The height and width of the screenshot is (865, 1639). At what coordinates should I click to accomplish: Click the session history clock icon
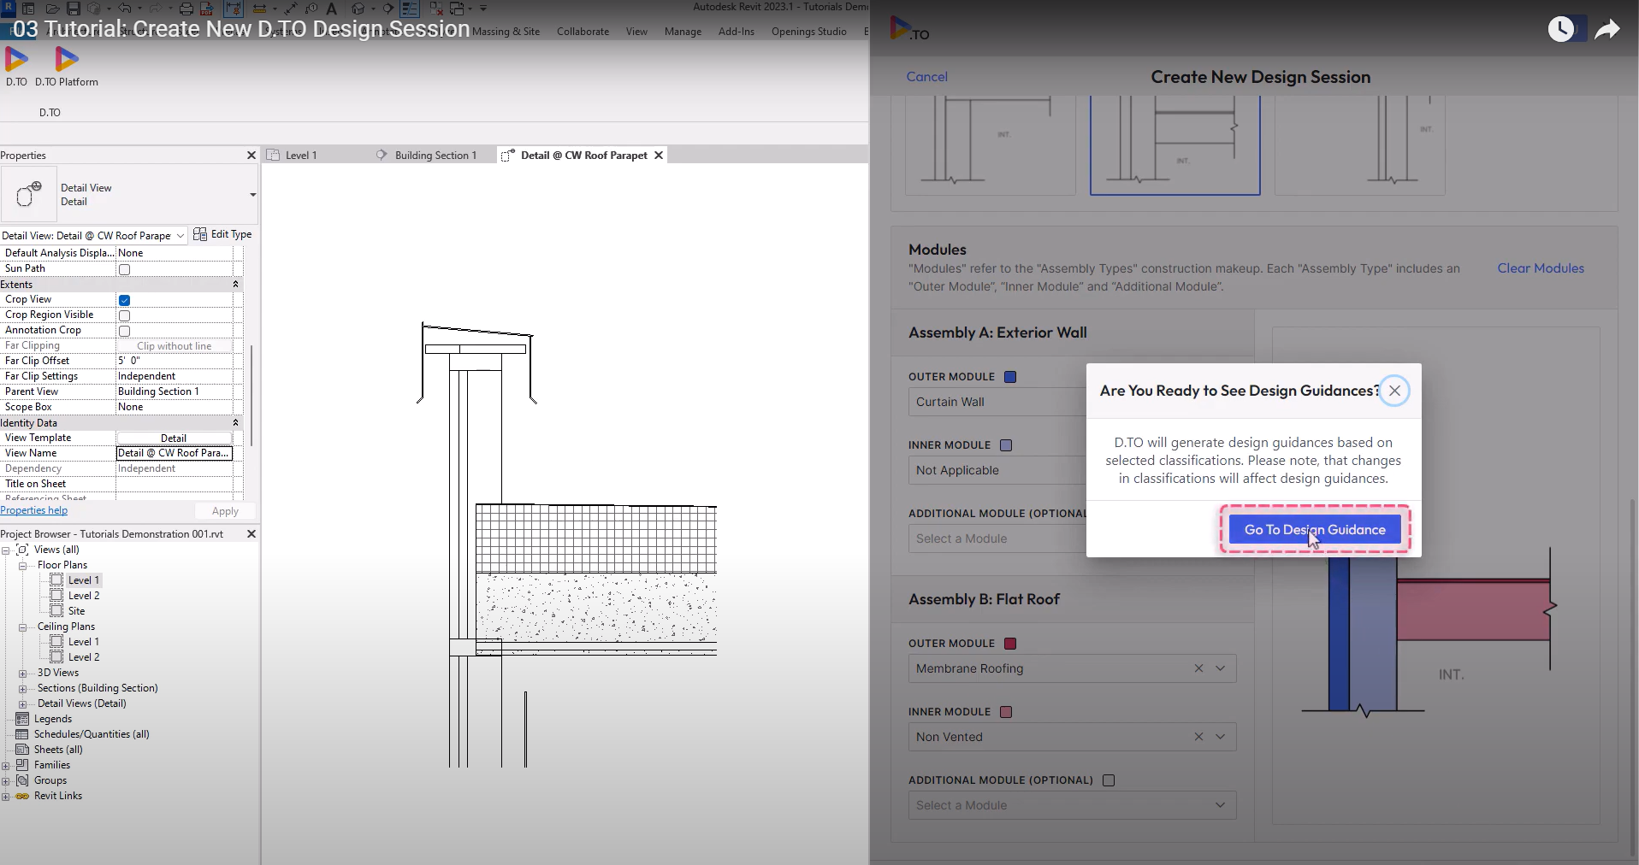(1562, 28)
